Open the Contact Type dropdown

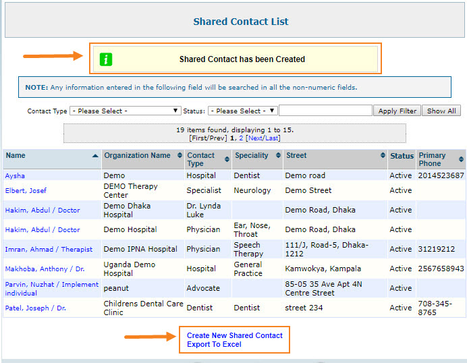[x=125, y=111]
